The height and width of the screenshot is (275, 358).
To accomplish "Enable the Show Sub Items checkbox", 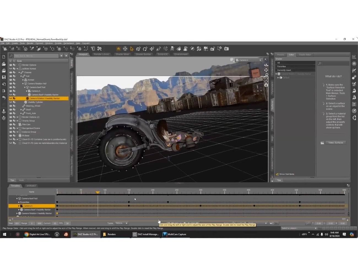I will point(277,174).
